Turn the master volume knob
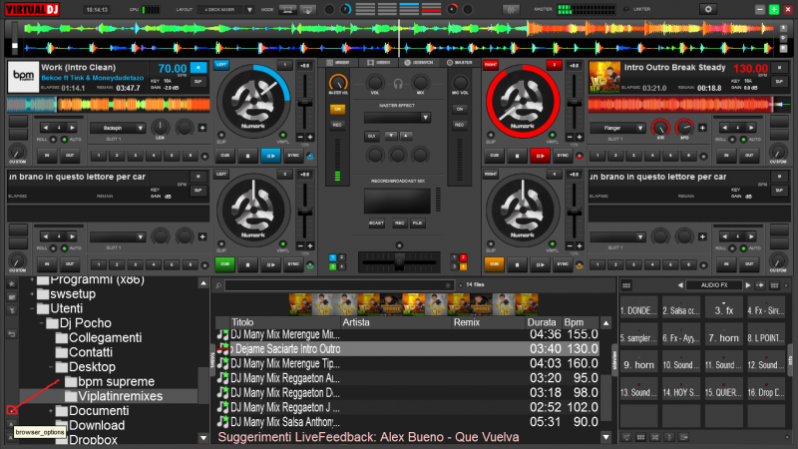 coord(338,83)
